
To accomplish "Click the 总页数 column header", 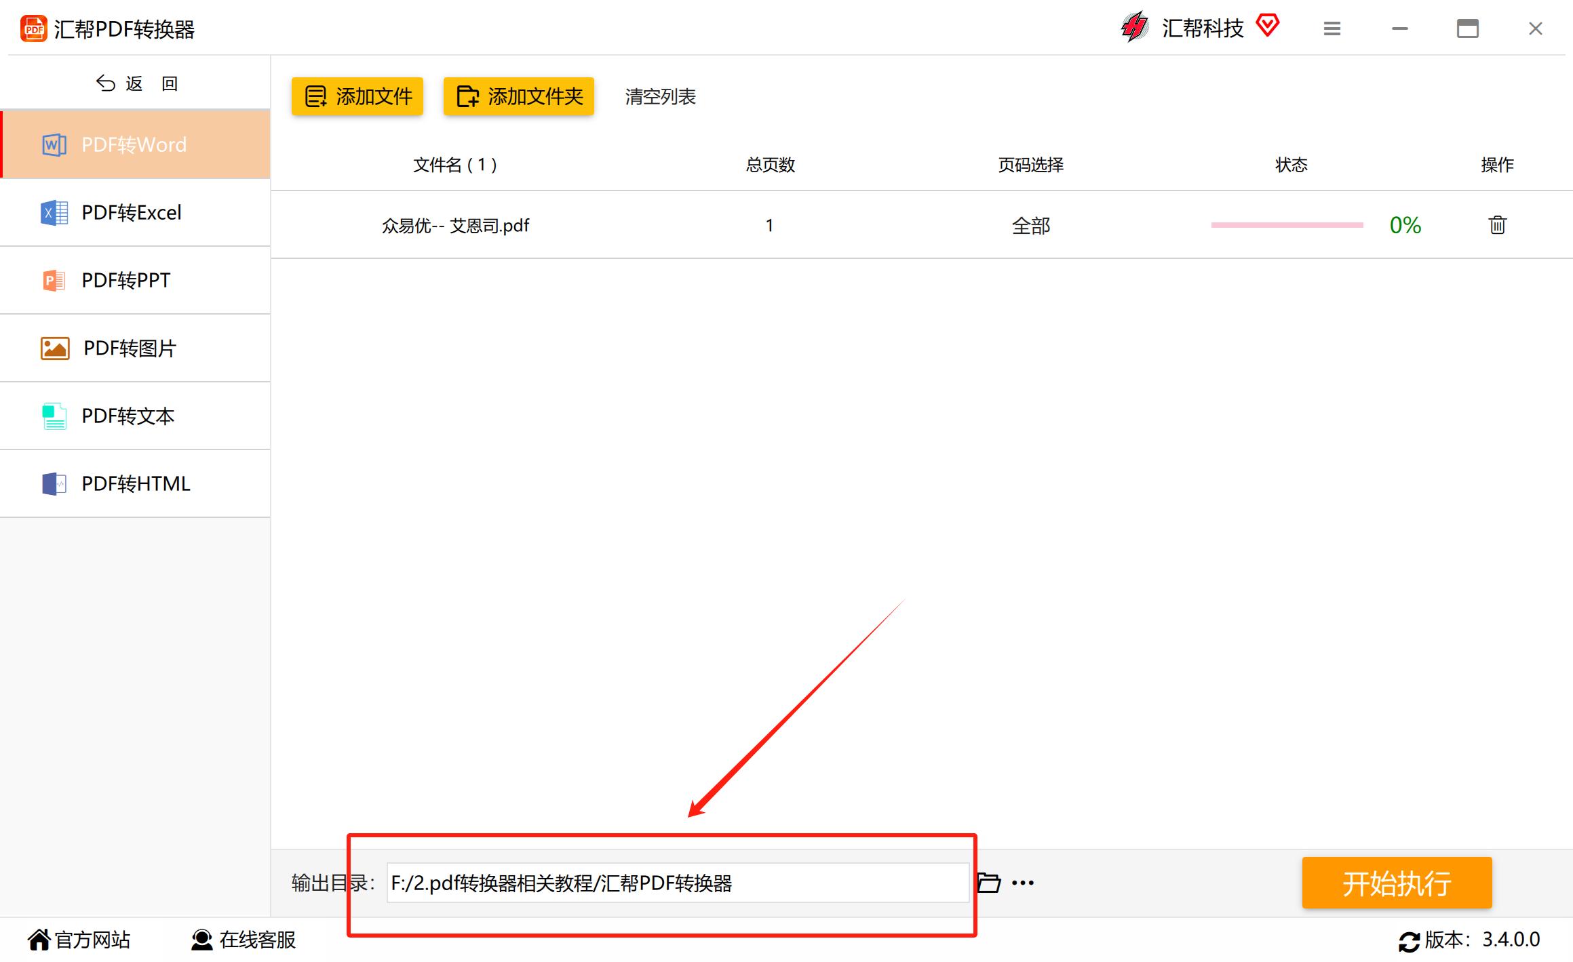I will [770, 165].
